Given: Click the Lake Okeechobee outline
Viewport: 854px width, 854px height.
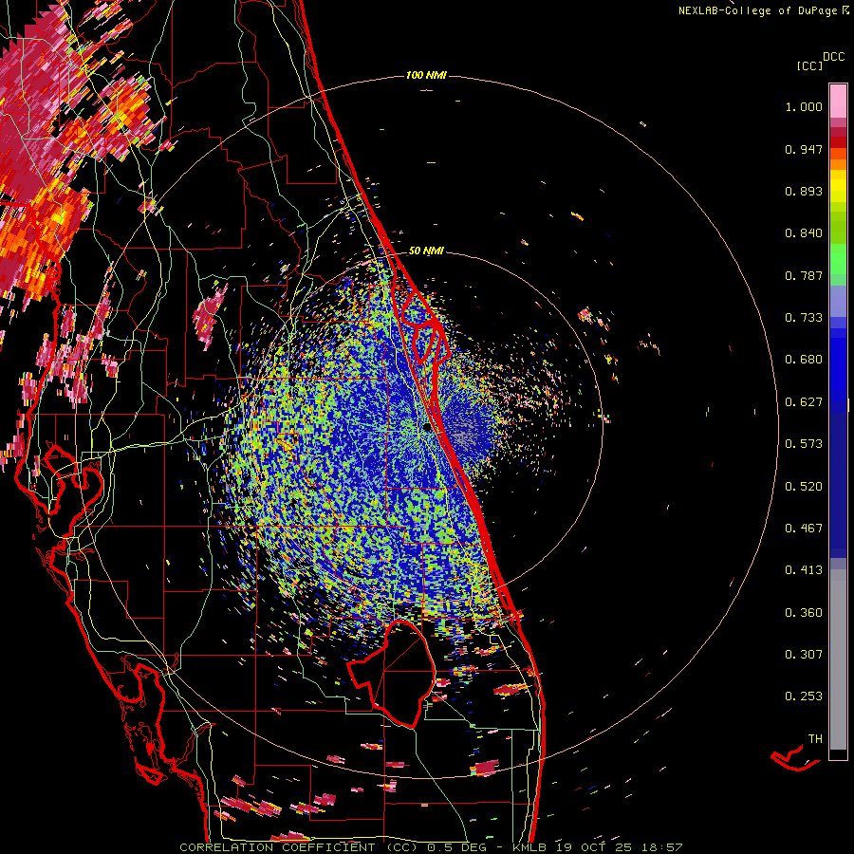Looking at the screenshot, I should 392,674.
